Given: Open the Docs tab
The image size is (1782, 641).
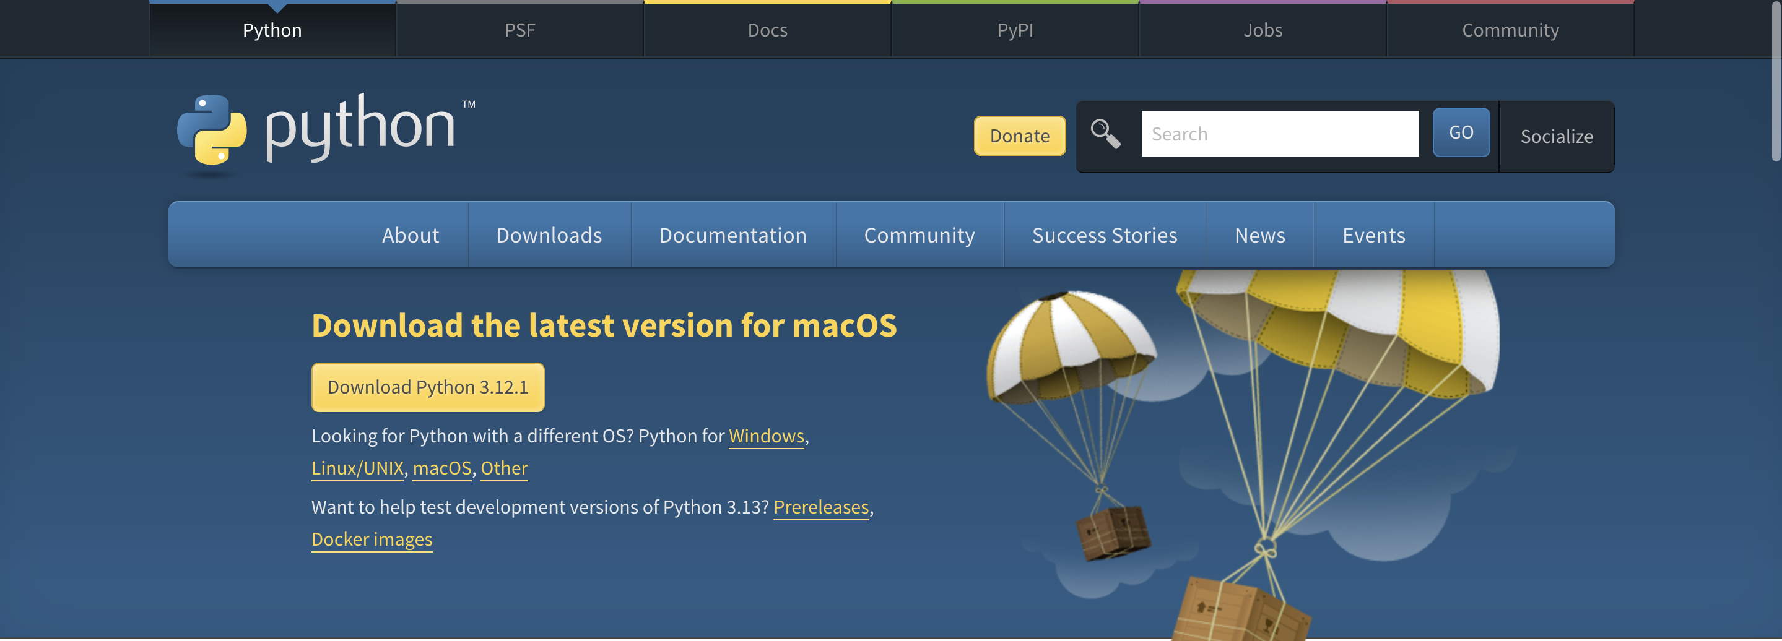Looking at the screenshot, I should [x=767, y=30].
